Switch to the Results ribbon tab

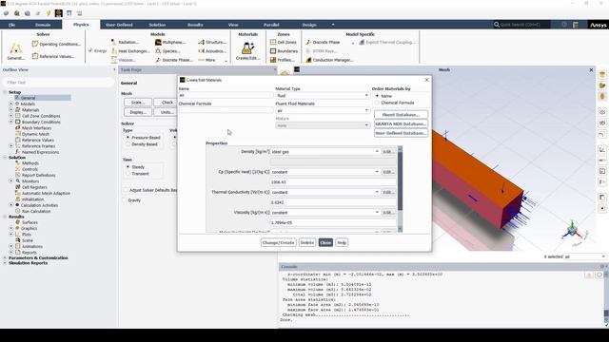pos(195,25)
